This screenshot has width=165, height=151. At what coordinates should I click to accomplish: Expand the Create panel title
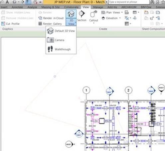point(103,29)
